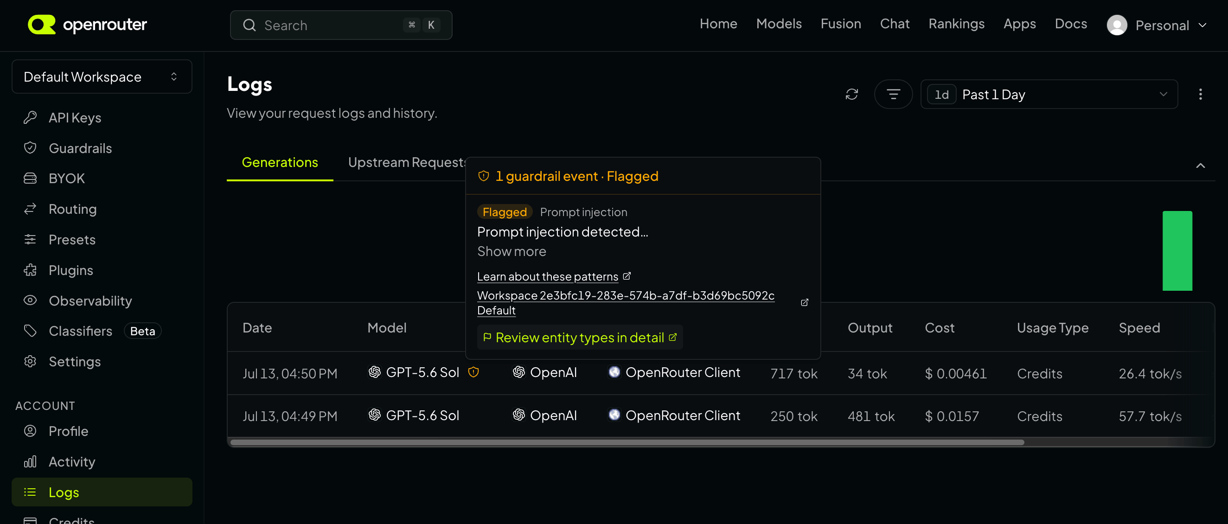This screenshot has width=1228, height=524.
Task: Click the OpenRouter logo
Action: pos(87,25)
